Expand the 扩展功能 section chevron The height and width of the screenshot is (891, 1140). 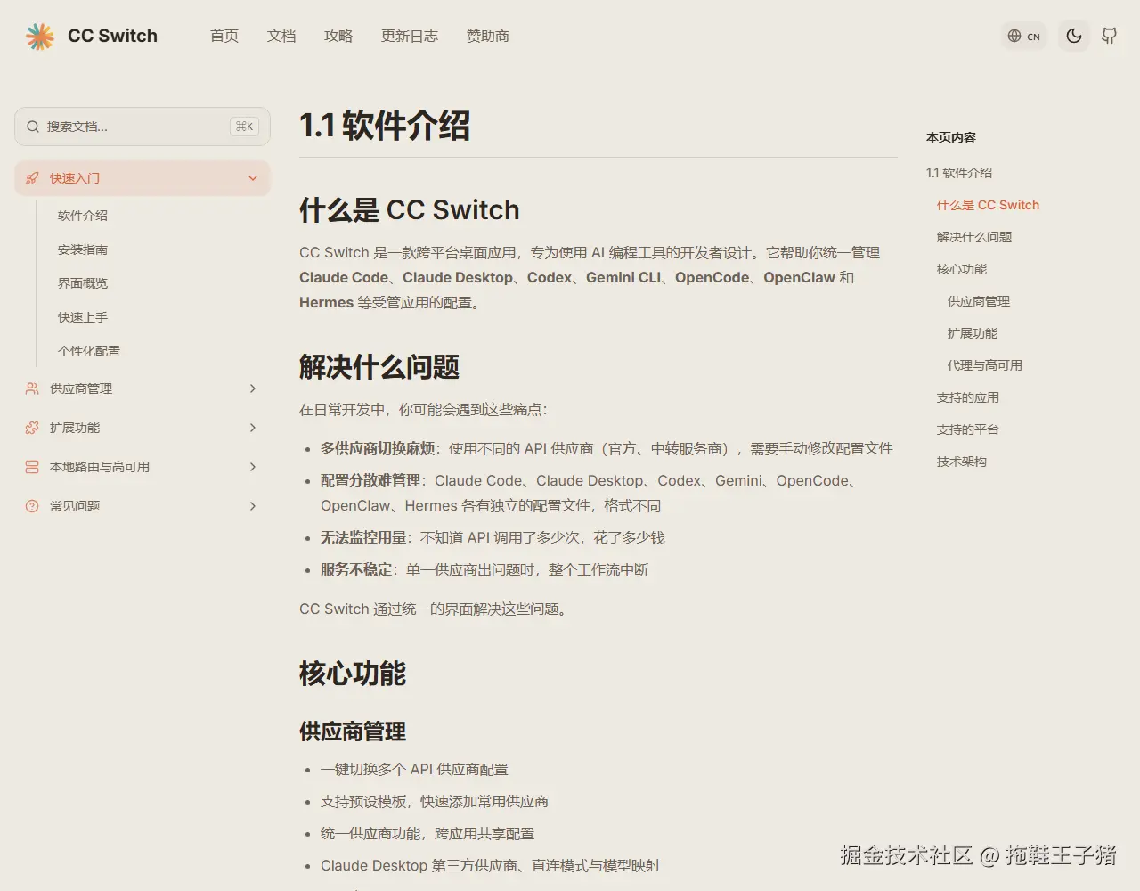[253, 428]
